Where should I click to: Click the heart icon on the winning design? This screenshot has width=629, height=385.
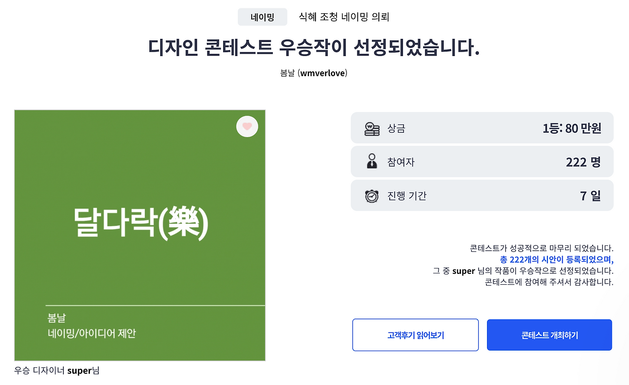click(247, 126)
